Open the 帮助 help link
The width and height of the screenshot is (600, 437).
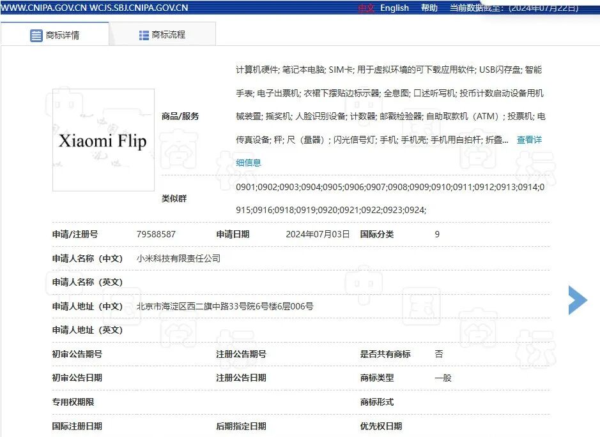(429, 8)
